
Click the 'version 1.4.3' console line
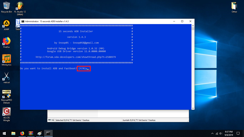coord(77,37)
